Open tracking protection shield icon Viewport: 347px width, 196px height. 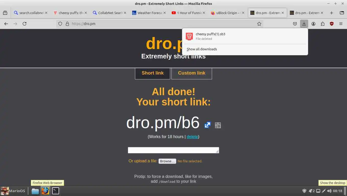(x=60, y=24)
